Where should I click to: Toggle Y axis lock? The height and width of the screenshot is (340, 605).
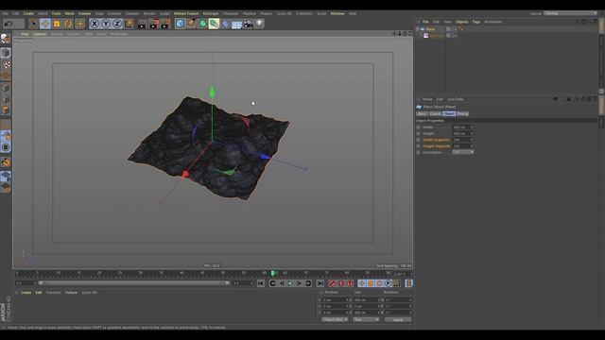tap(106, 24)
